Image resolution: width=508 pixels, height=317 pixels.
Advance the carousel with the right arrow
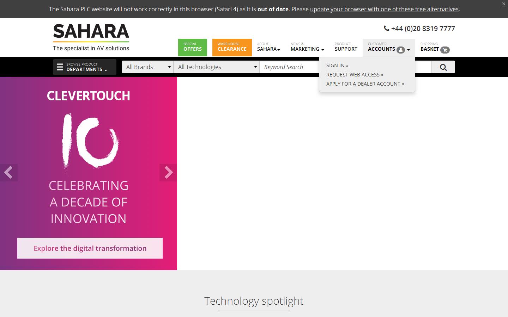pos(168,172)
